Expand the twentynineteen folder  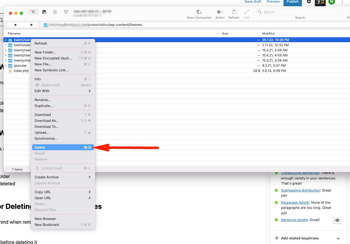pyautogui.click(x=6, y=61)
